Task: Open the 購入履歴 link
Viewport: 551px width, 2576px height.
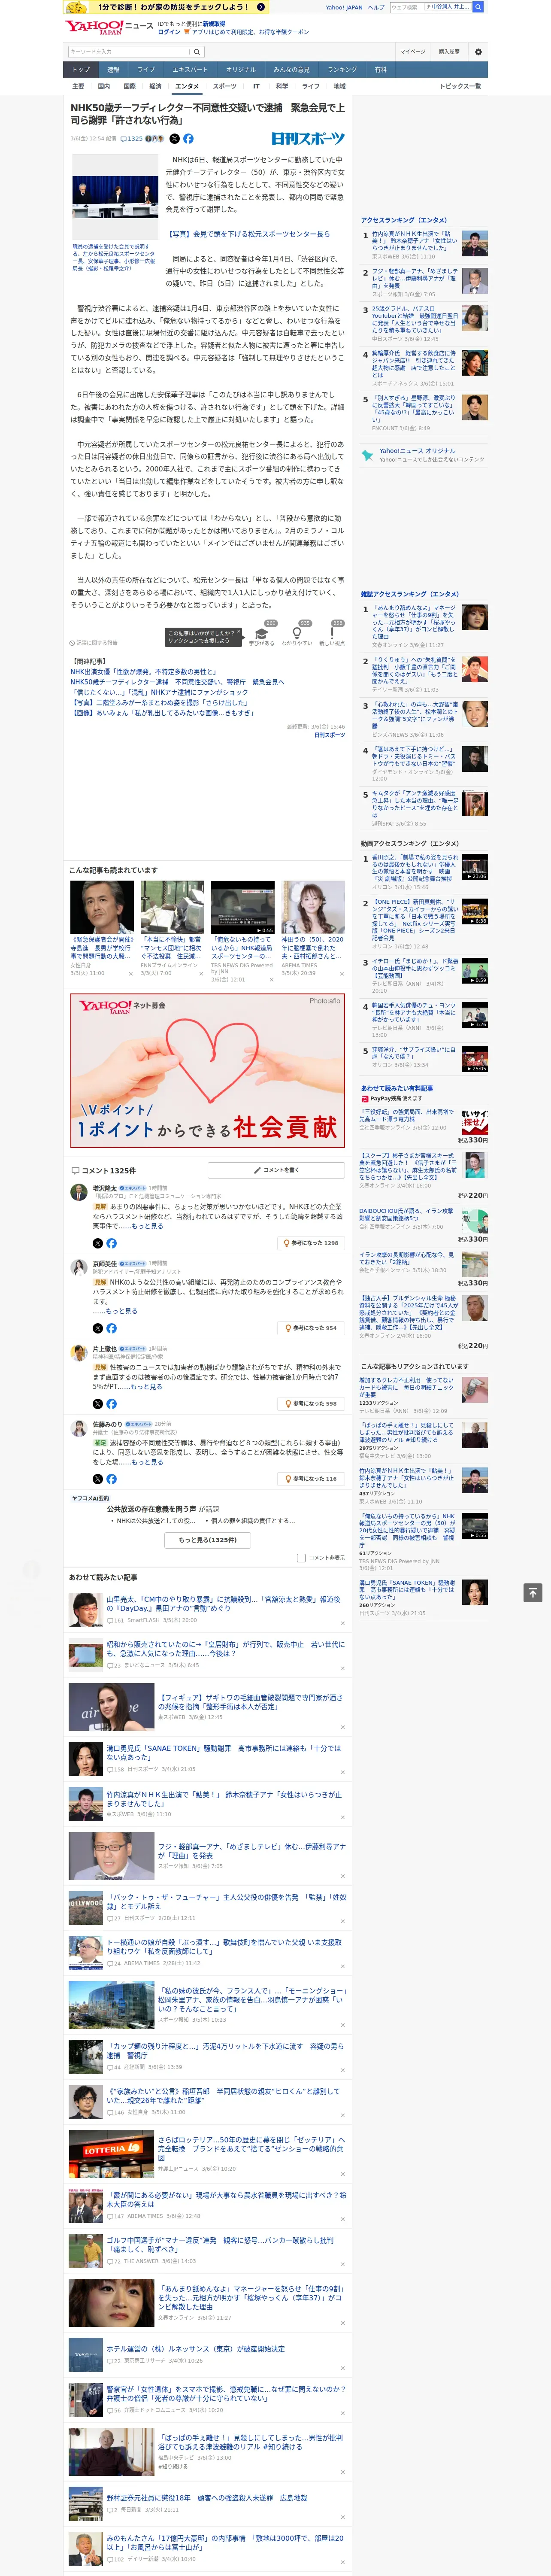Action: (449, 51)
